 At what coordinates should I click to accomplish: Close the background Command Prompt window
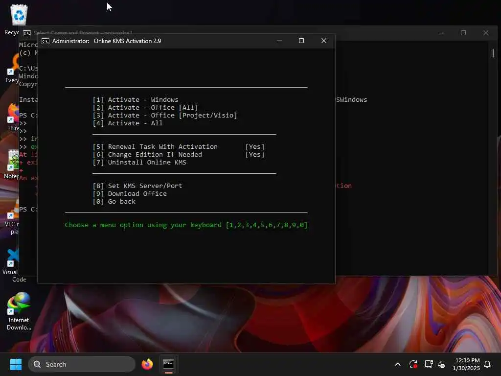pyautogui.click(x=486, y=33)
